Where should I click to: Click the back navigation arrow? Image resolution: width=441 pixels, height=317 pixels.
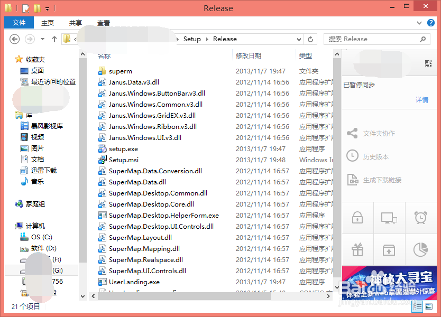(15, 39)
